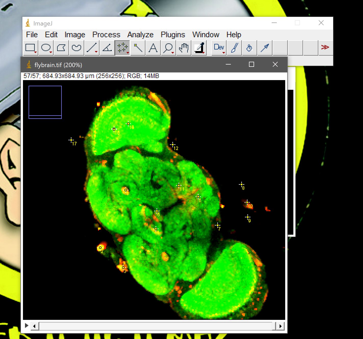The image size is (363, 339).
Task: Click the 'ImageJ' main window title
Action: point(43,23)
